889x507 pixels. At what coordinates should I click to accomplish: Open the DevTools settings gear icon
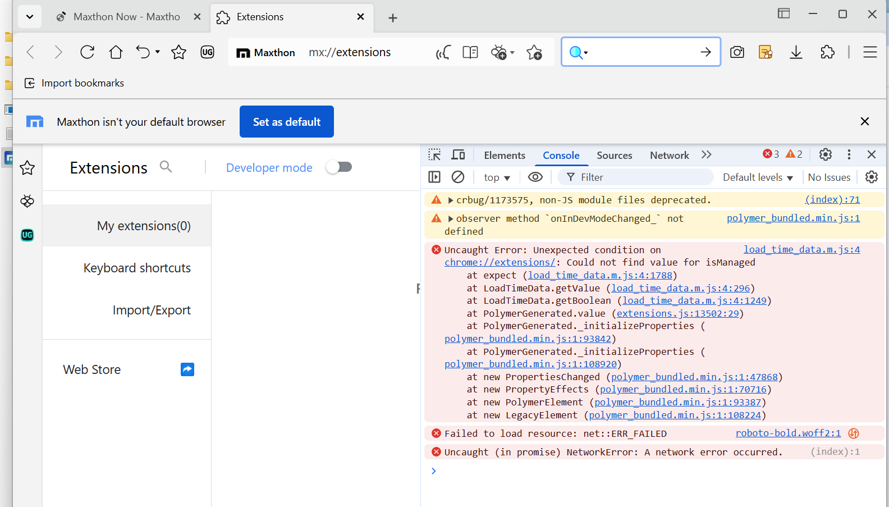[x=825, y=154]
